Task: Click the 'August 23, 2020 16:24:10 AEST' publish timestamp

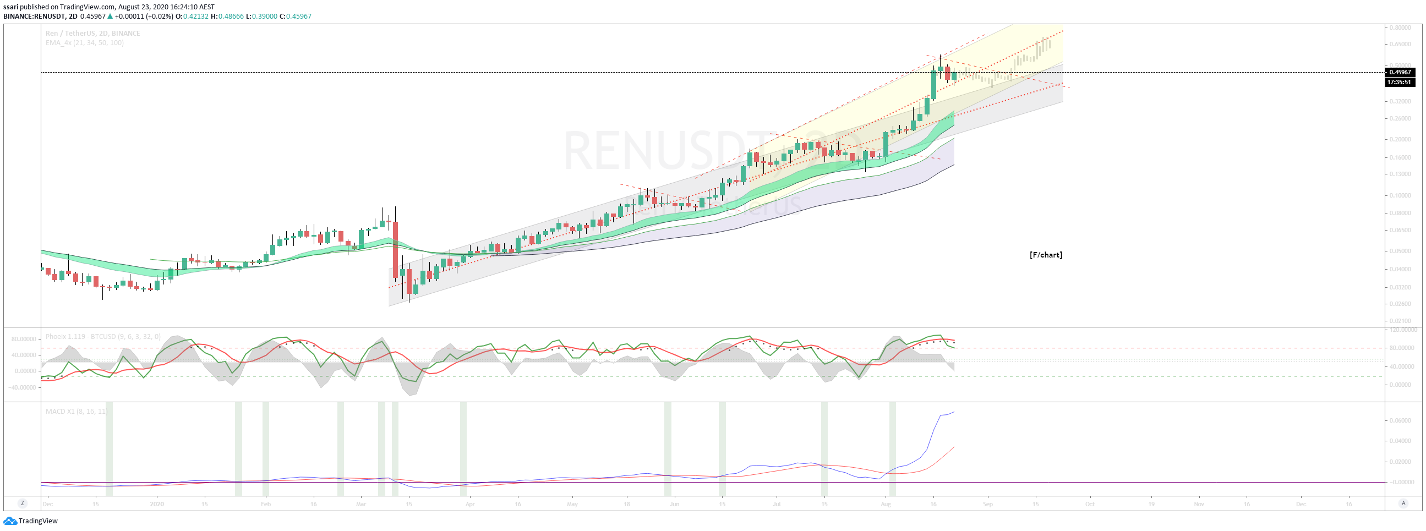Action: (x=167, y=7)
